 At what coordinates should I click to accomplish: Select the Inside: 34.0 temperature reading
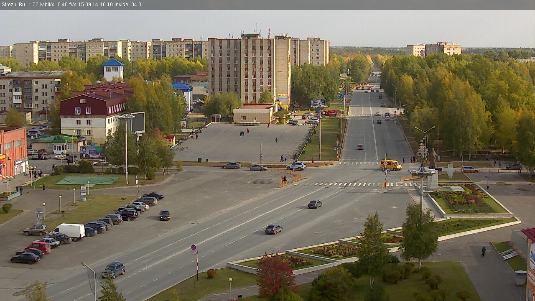point(127,5)
